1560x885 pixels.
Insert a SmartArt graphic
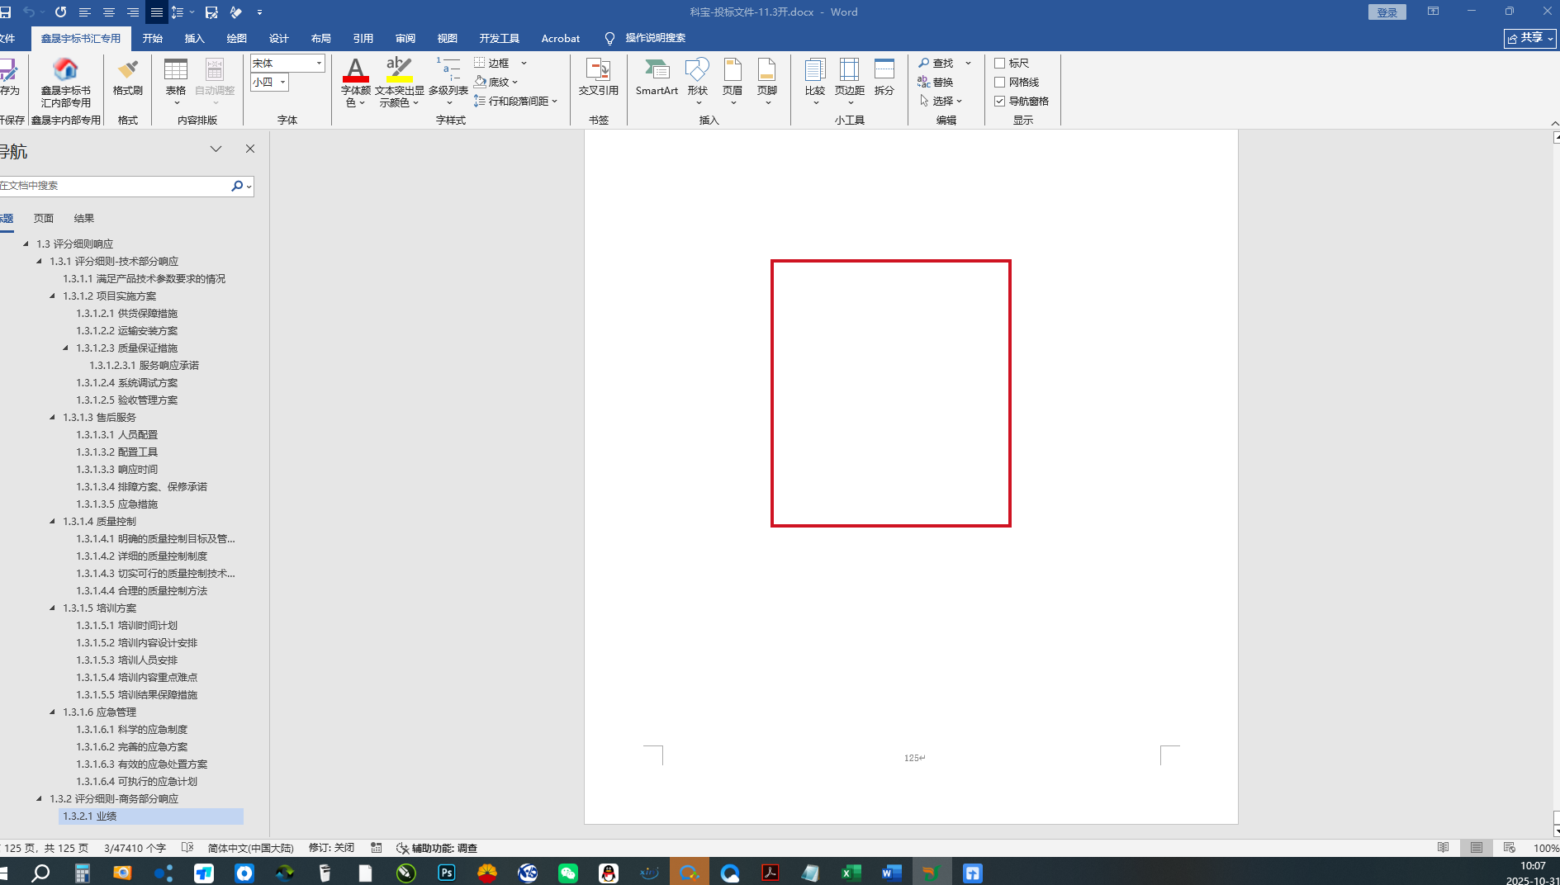(657, 77)
